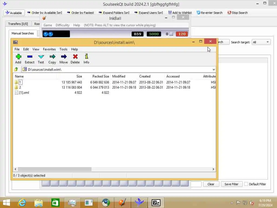Image resolution: width=277 pixels, height=208 pixels.
Task: Sort by the Size column header
Action: coord(70,76)
